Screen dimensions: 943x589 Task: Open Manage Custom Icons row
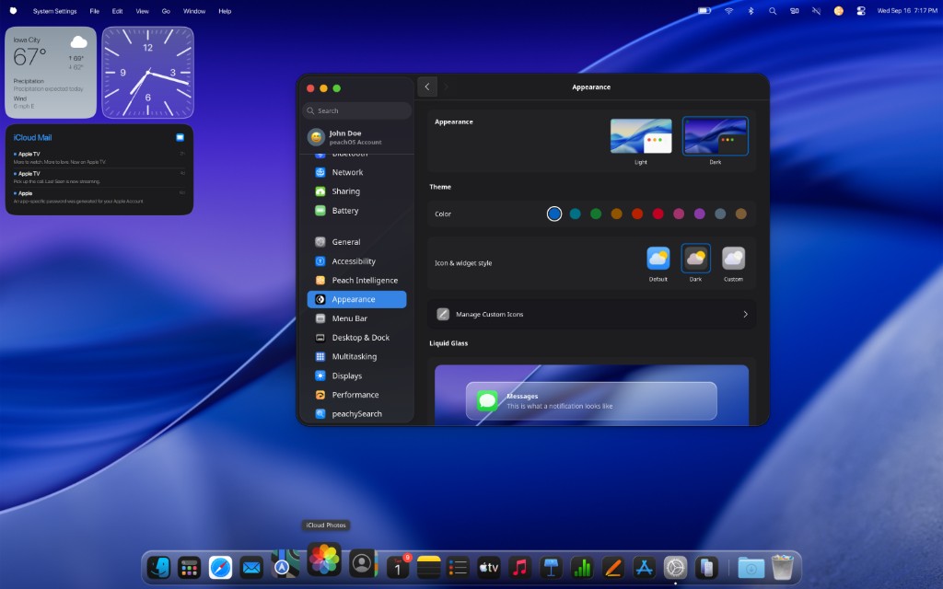592,315
